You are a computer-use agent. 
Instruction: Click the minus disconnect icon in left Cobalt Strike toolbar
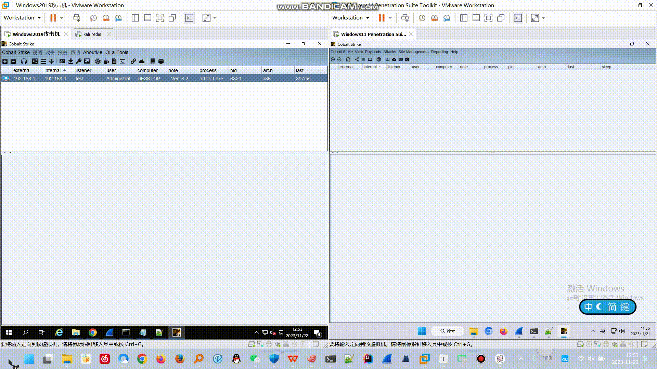[13, 61]
